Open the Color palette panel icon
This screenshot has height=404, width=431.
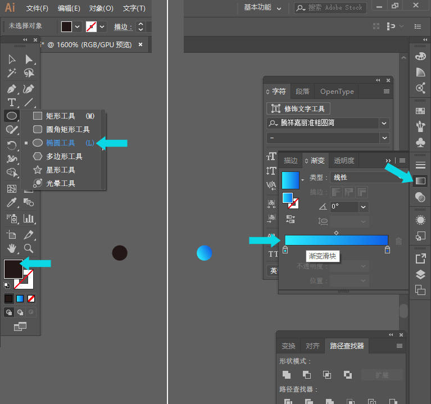coord(420,56)
